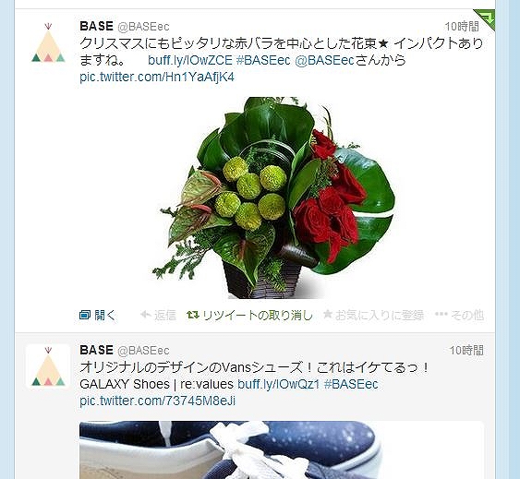The image size is (520, 479).
Task: View the flower bouquet photo
Action: [x=273, y=198]
